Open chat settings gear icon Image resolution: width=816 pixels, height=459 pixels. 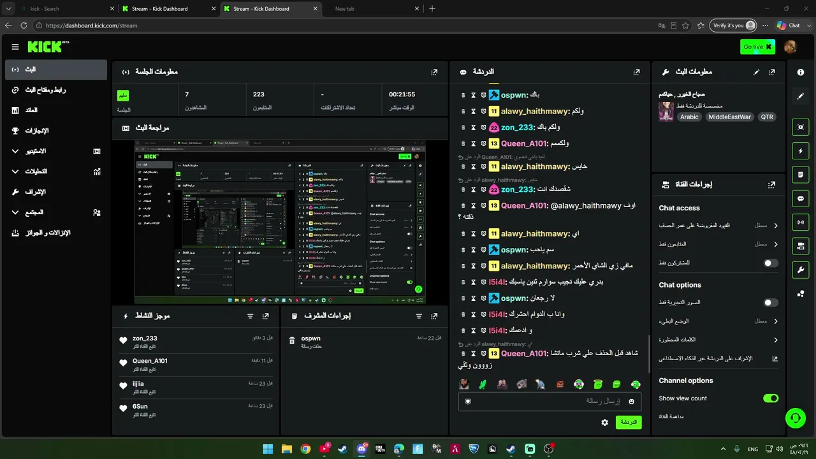(604, 422)
